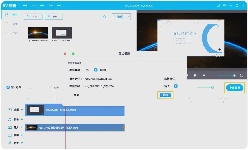Click the 保存 menu item
Viewport: 248px width, 150px height.
42,5
